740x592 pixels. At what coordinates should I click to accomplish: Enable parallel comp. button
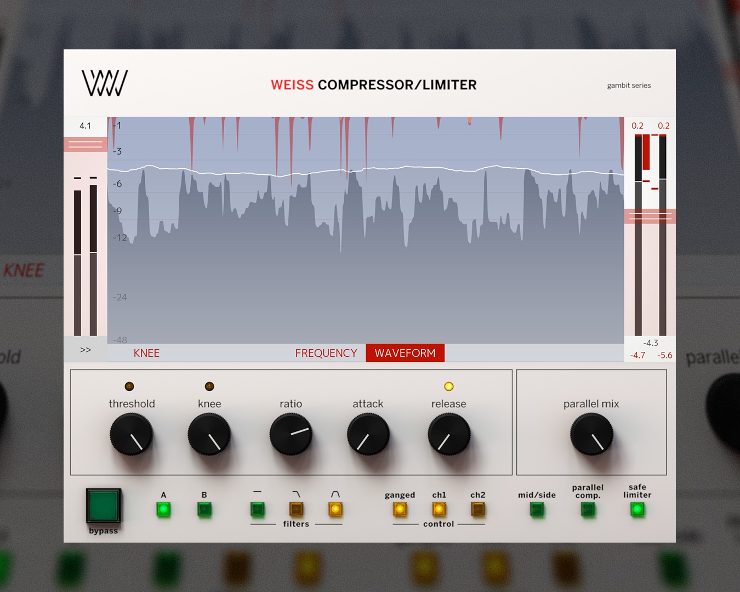588,510
